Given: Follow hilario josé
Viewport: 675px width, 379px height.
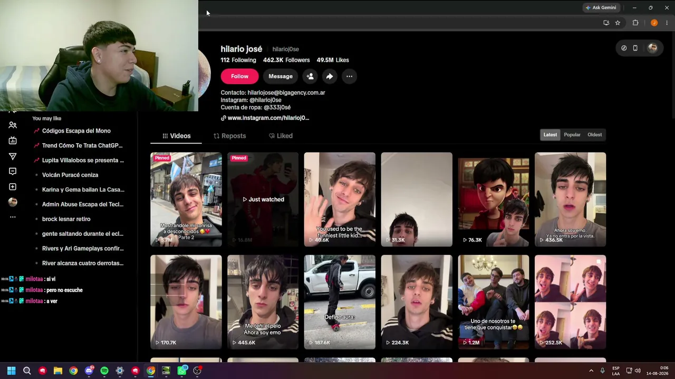Looking at the screenshot, I should (x=239, y=76).
